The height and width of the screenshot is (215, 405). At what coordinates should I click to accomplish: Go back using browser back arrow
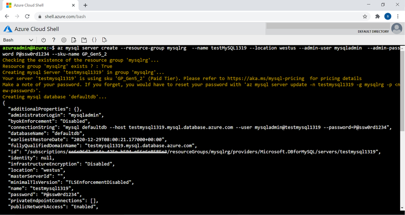click(x=7, y=16)
